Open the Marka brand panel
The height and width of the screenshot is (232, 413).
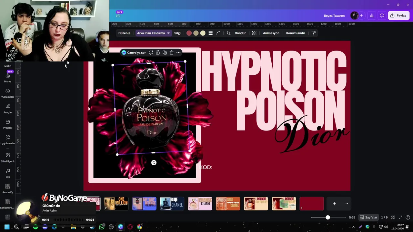[8, 78]
